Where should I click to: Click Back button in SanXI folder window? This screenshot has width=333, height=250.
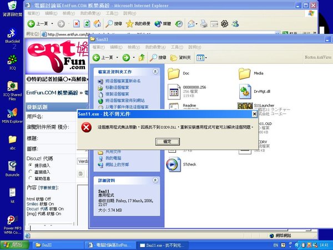103,57
